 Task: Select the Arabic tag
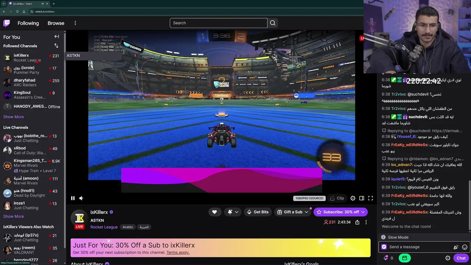coord(128,227)
